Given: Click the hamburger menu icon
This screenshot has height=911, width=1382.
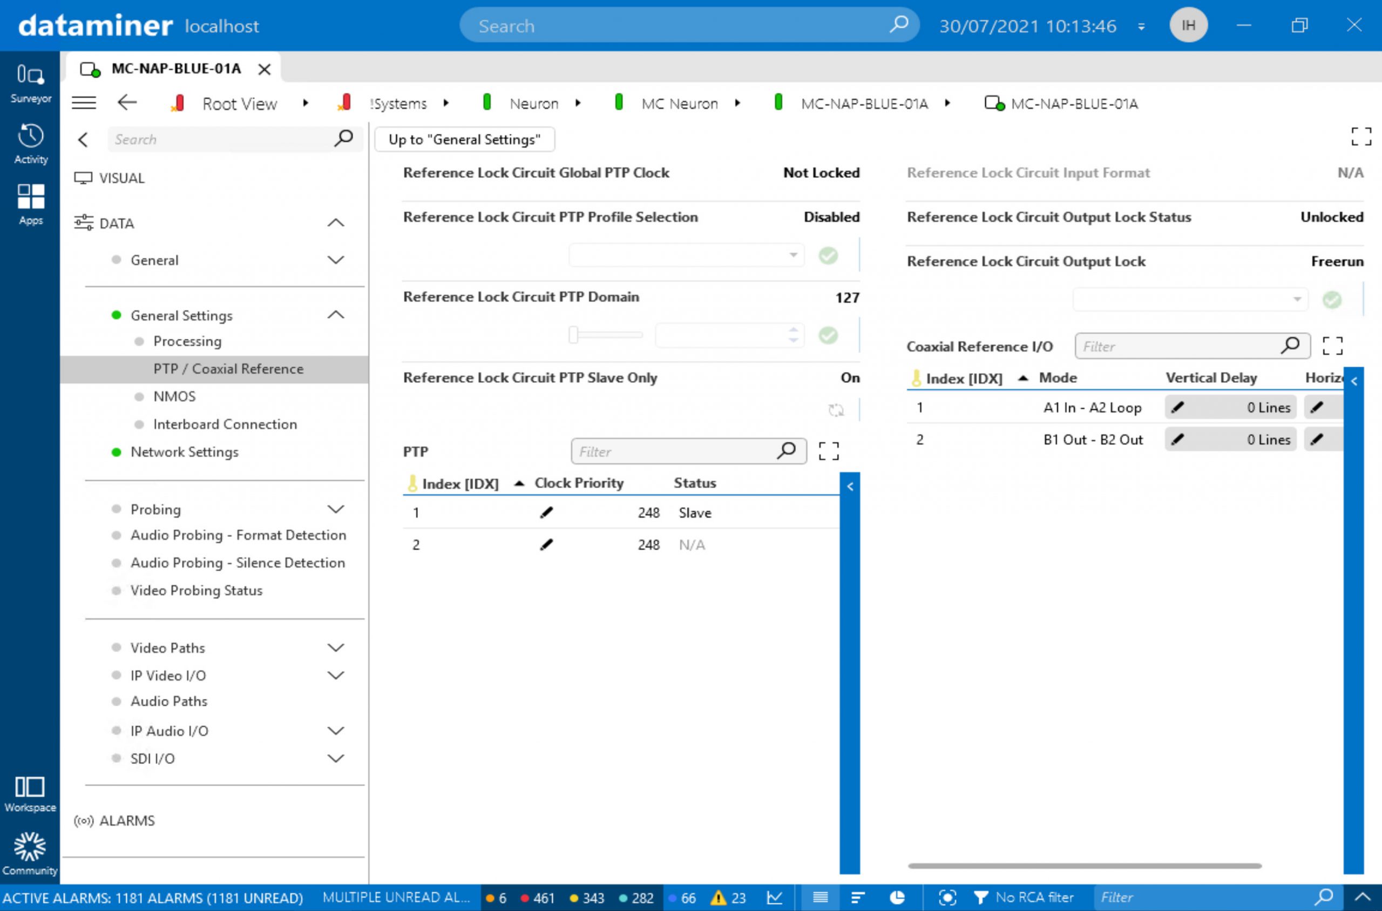Looking at the screenshot, I should point(84,104).
